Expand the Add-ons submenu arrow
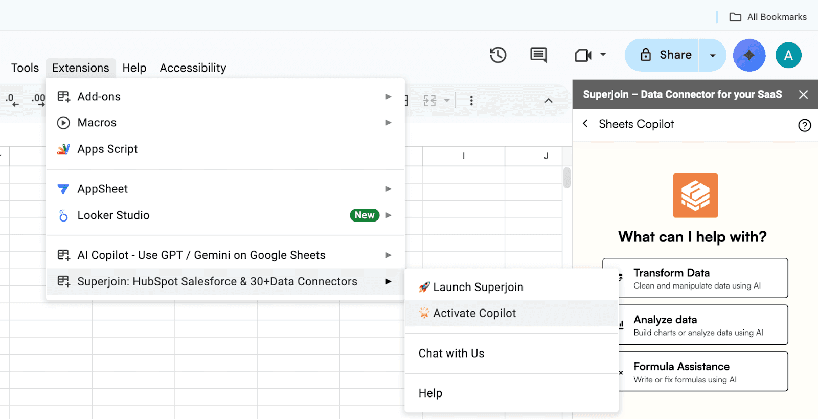 click(389, 96)
